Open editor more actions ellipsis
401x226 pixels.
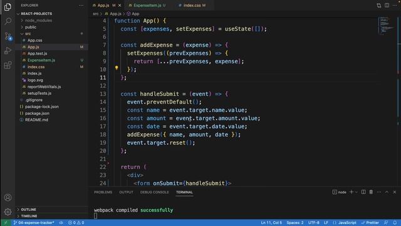395,6
